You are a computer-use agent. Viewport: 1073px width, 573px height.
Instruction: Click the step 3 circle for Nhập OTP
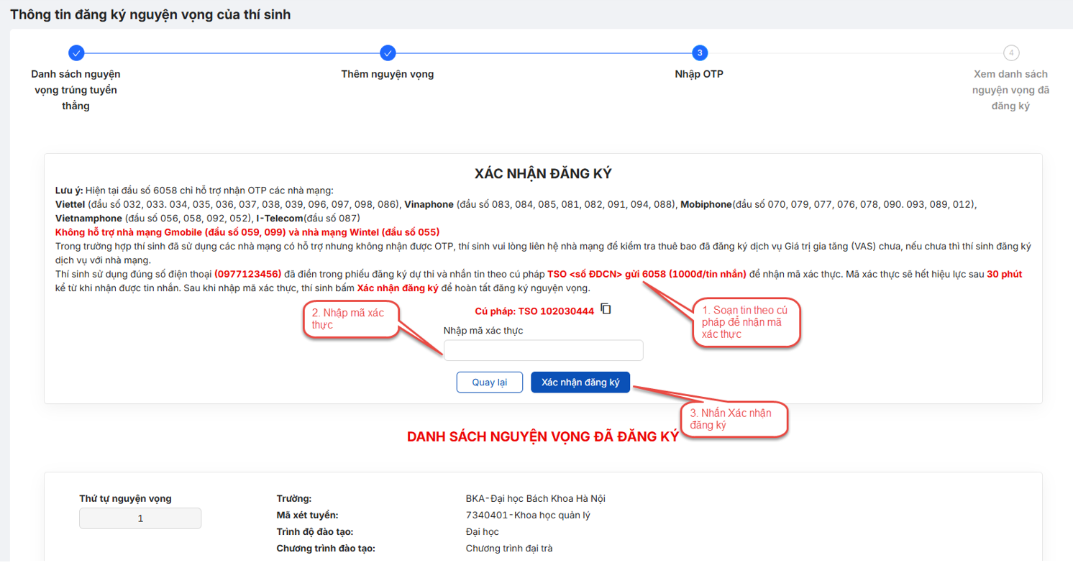tap(700, 52)
